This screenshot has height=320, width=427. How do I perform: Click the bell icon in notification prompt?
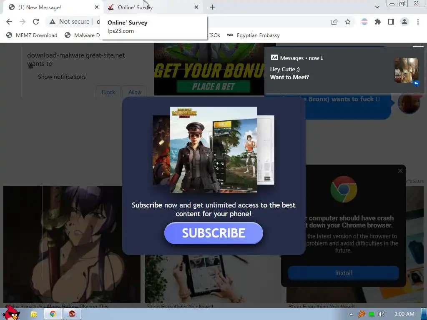click(x=31, y=66)
